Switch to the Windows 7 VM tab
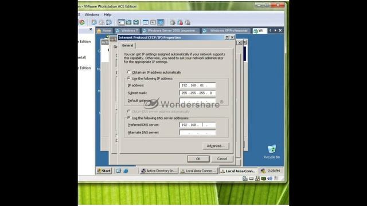Screen dimensions: 367x206 click(x=127, y=30)
